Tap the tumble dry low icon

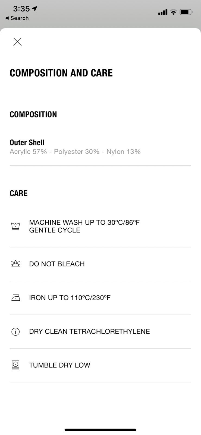coord(15,365)
